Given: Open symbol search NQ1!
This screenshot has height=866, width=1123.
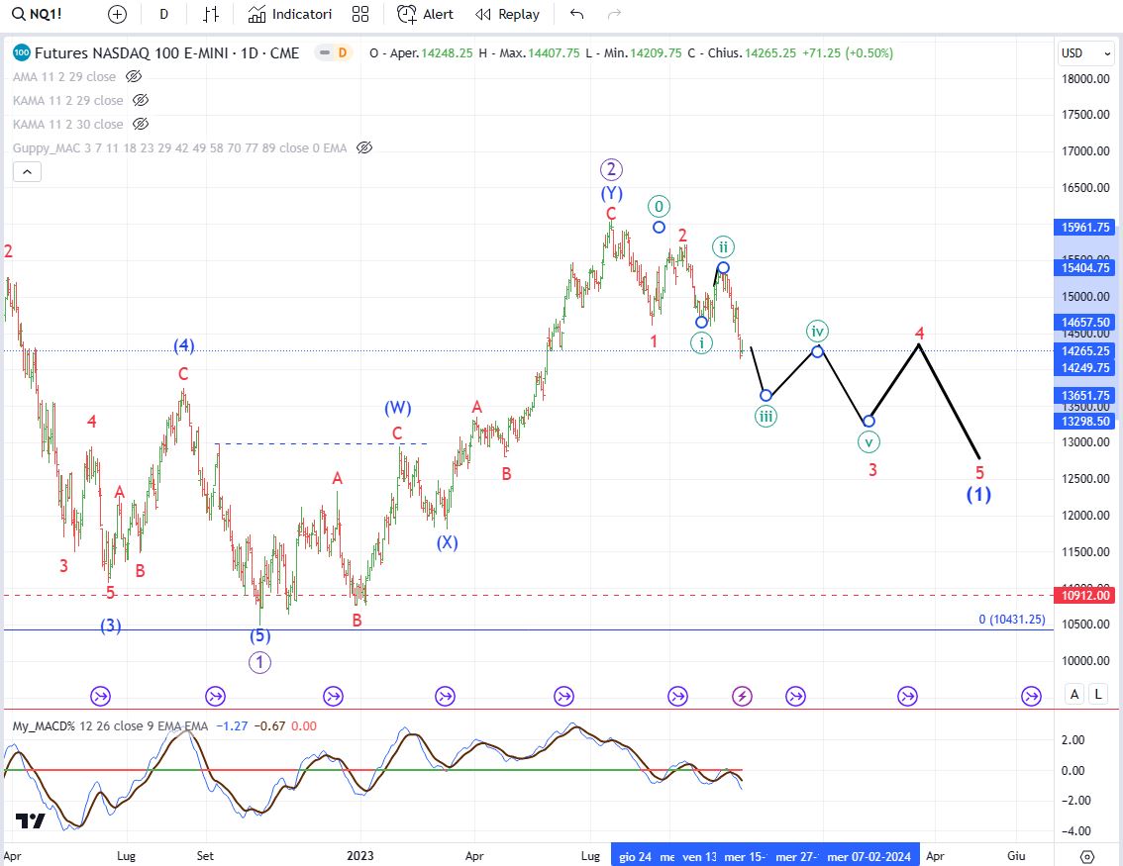Looking at the screenshot, I should (38, 14).
